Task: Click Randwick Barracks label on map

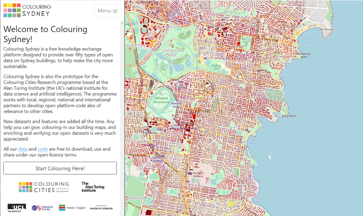Action: click(198, 174)
